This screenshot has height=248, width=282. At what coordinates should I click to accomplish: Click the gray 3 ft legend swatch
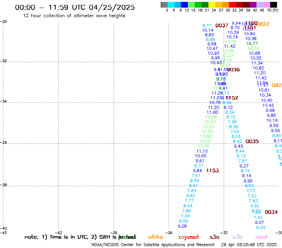pyautogui.click(x=164, y=5)
